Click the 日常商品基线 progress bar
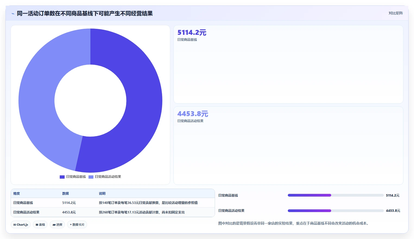The width and height of the screenshot is (414, 239). pos(336,195)
